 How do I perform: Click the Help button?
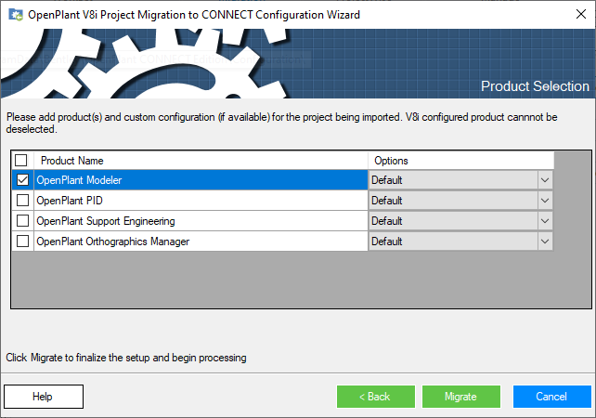44,397
